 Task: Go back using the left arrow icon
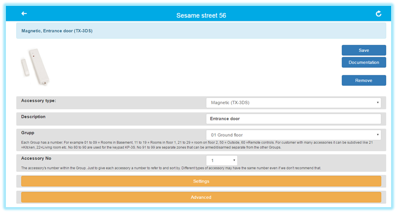[24, 13]
